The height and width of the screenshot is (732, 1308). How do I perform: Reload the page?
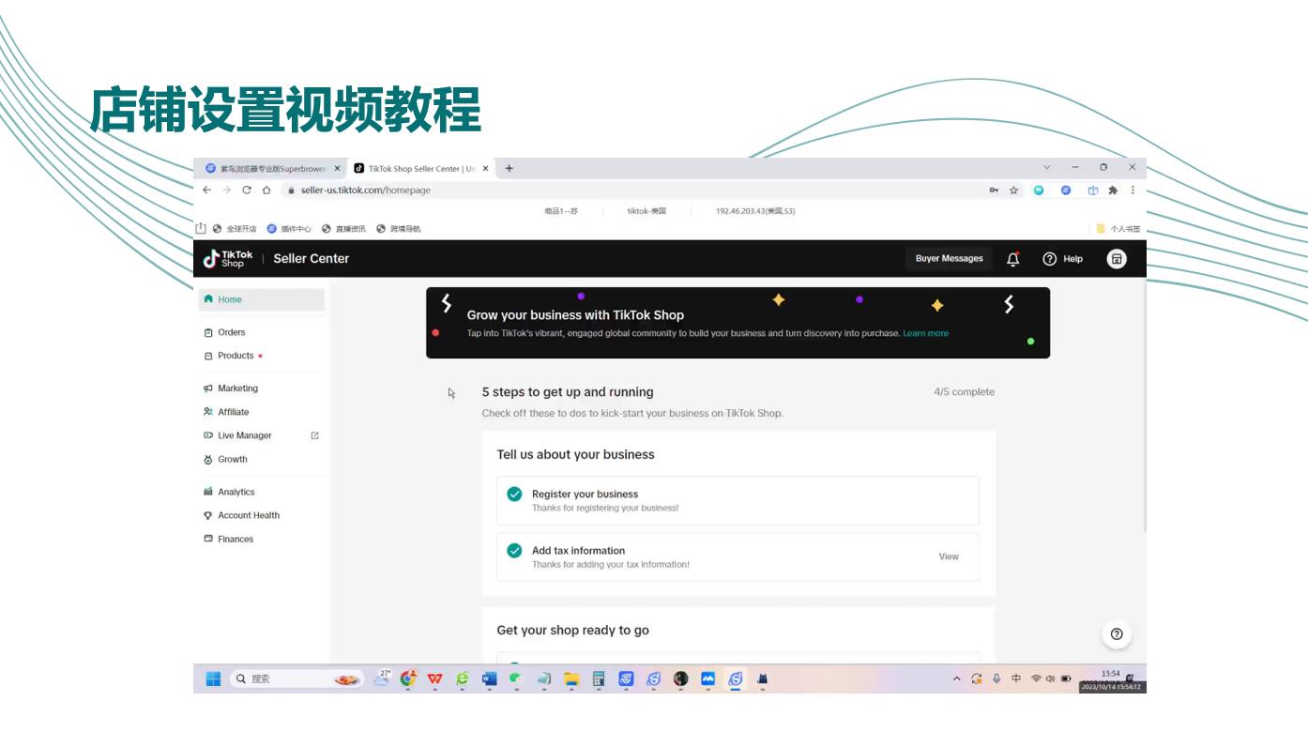(247, 190)
